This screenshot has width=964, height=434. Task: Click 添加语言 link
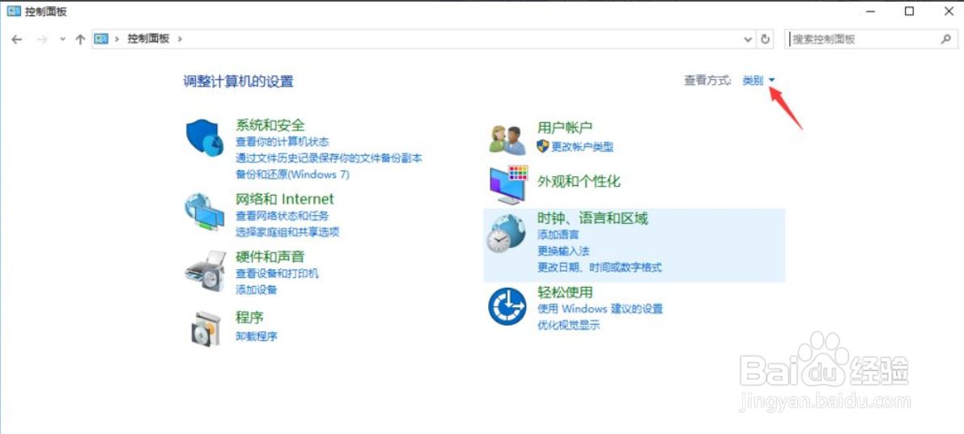coord(558,234)
